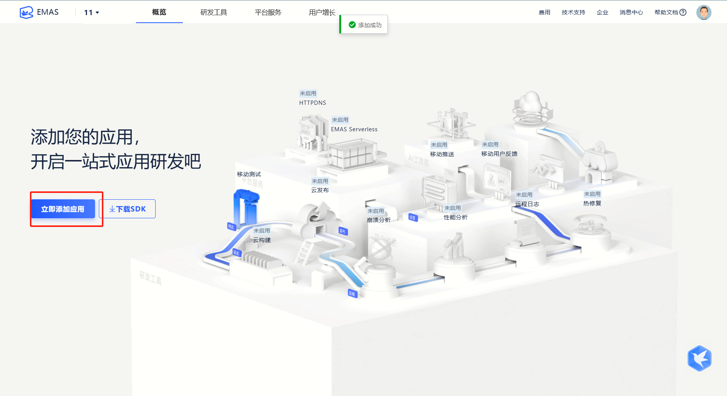Click the 移动用户反馈 service label
727x396 pixels.
[499, 154]
